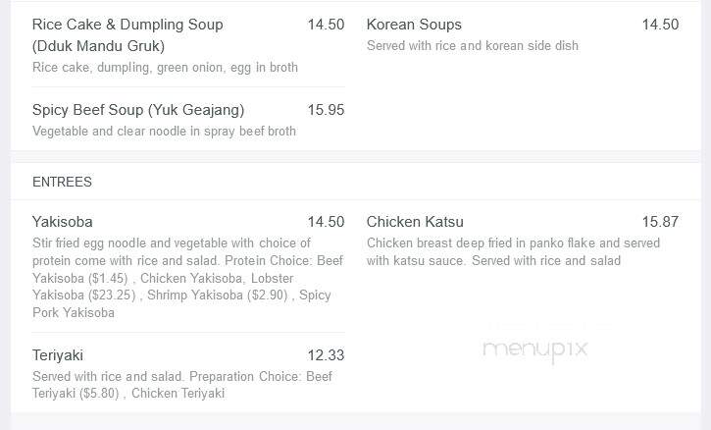Click the 15.95 price for Spicy Beef Soup
Image resolution: width=711 pixels, height=430 pixels.
[x=326, y=110]
